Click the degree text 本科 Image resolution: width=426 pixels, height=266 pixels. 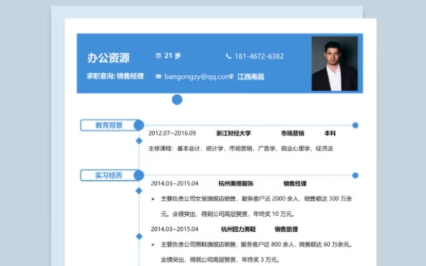pos(330,133)
